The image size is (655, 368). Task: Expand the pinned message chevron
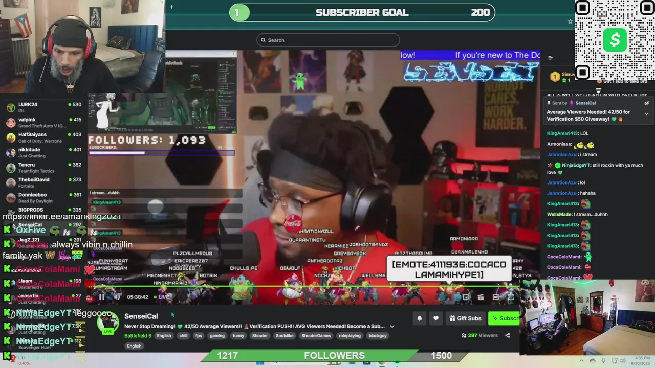click(646, 114)
